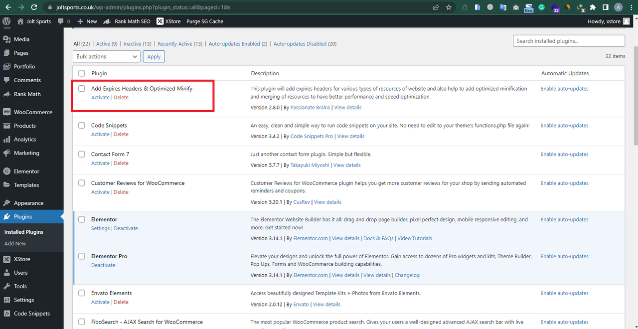The width and height of the screenshot is (638, 329).
Task: Click the Rank Math sidebar icon
Action: [7, 94]
